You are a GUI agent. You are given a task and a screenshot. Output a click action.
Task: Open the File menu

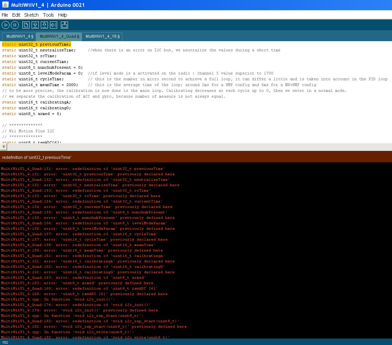[x=5, y=15]
